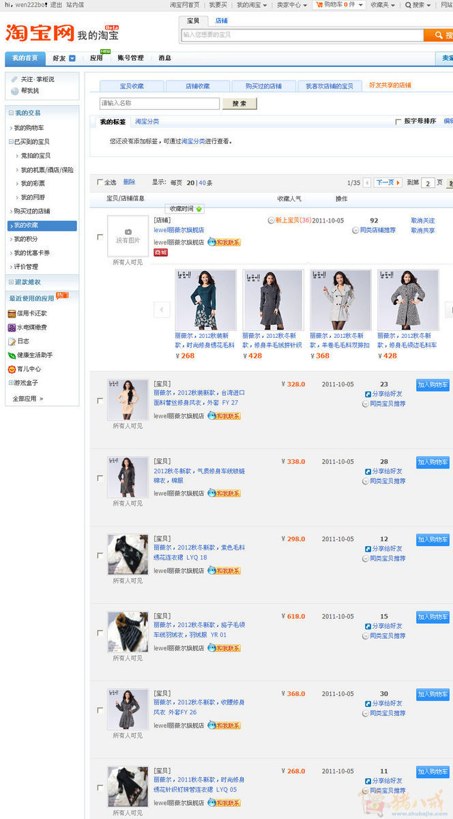Click the 请输入名称 favorites search field

click(160, 104)
